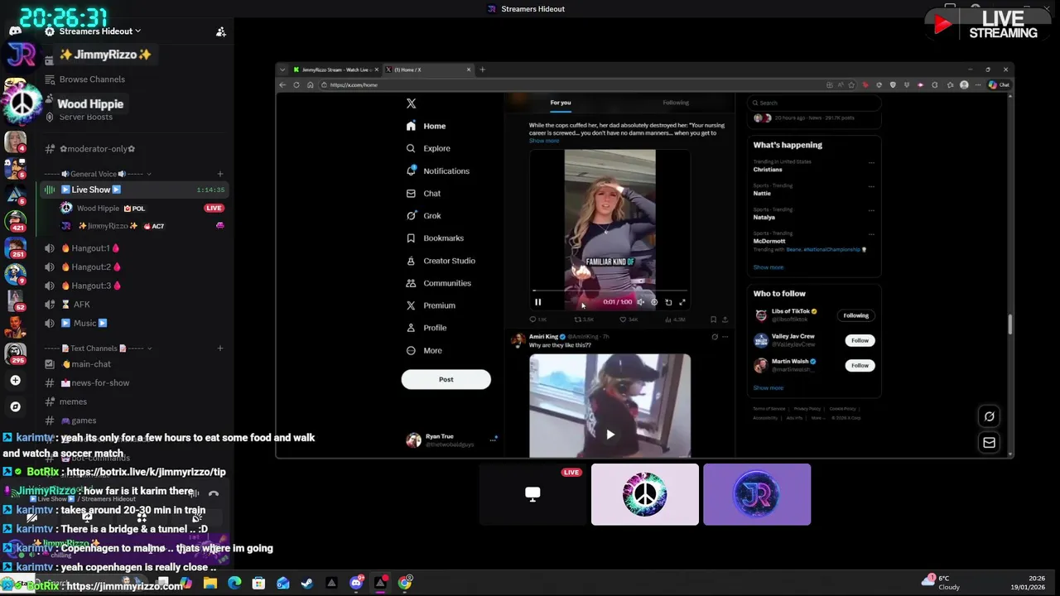Viewport: 1060px width, 596px height.
Task: Open more options for Christians trend
Action: click(871, 162)
